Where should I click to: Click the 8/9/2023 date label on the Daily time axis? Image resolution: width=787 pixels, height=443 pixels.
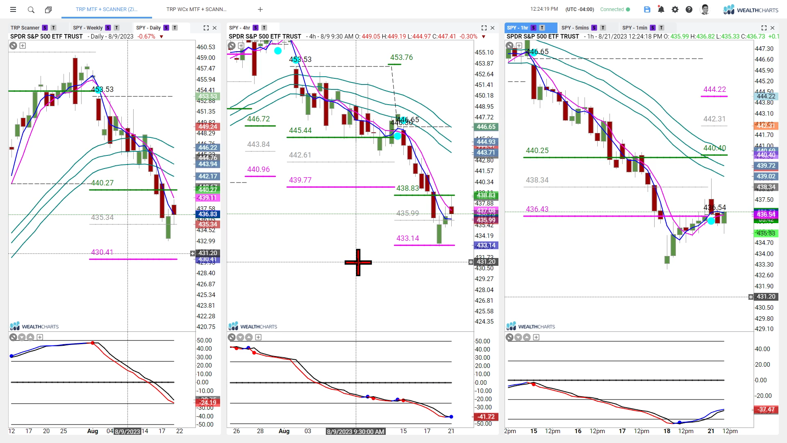(127, 431)
